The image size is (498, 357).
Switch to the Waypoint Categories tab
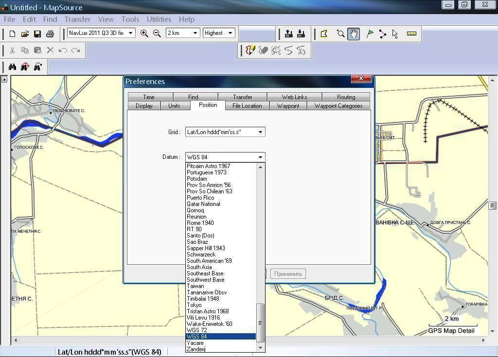[x=338, y=106]
